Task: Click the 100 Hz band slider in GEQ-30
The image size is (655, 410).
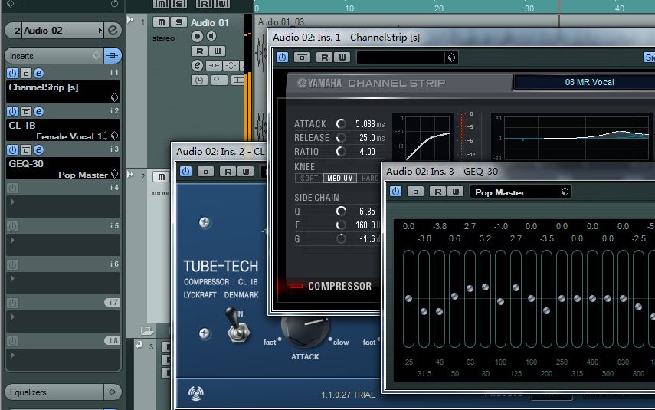Action: pyautogui.click(x=500, y=299)
